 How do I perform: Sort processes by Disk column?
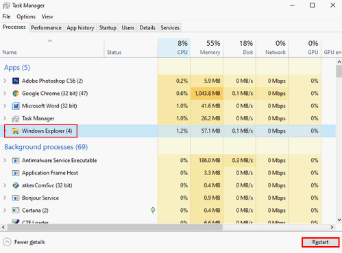point(240,48)
